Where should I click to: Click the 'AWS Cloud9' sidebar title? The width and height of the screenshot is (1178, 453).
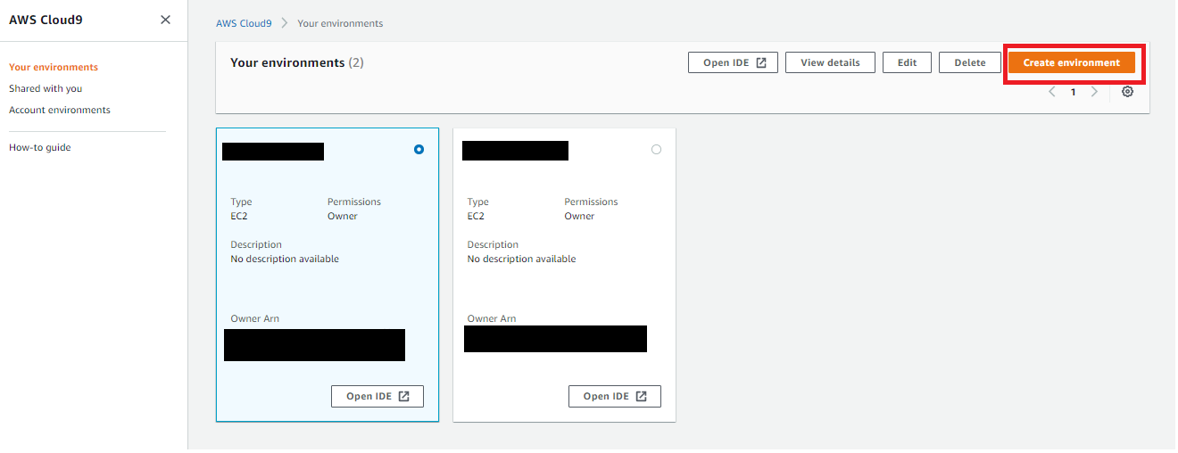point(46,20)
